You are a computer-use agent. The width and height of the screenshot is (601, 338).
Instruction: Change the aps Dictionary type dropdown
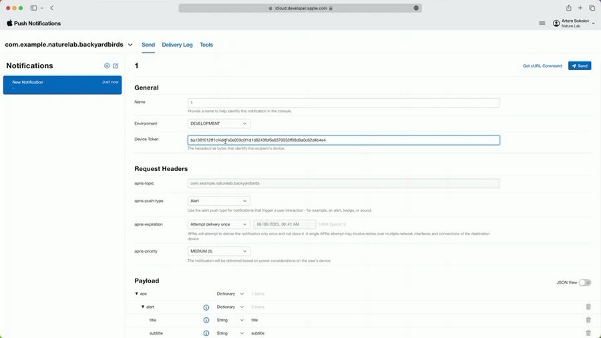click(x=230, y=294)
